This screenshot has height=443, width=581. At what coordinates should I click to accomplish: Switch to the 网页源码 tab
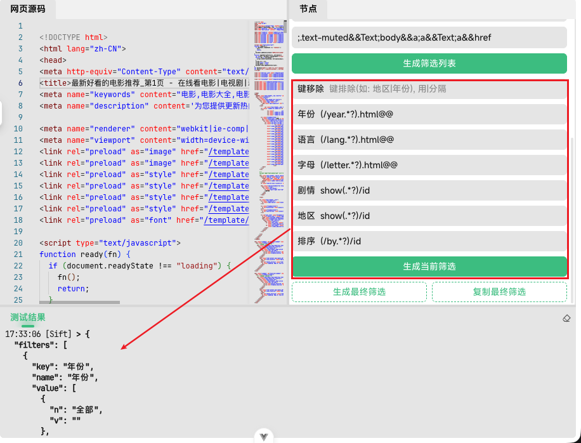coord(28,9)
